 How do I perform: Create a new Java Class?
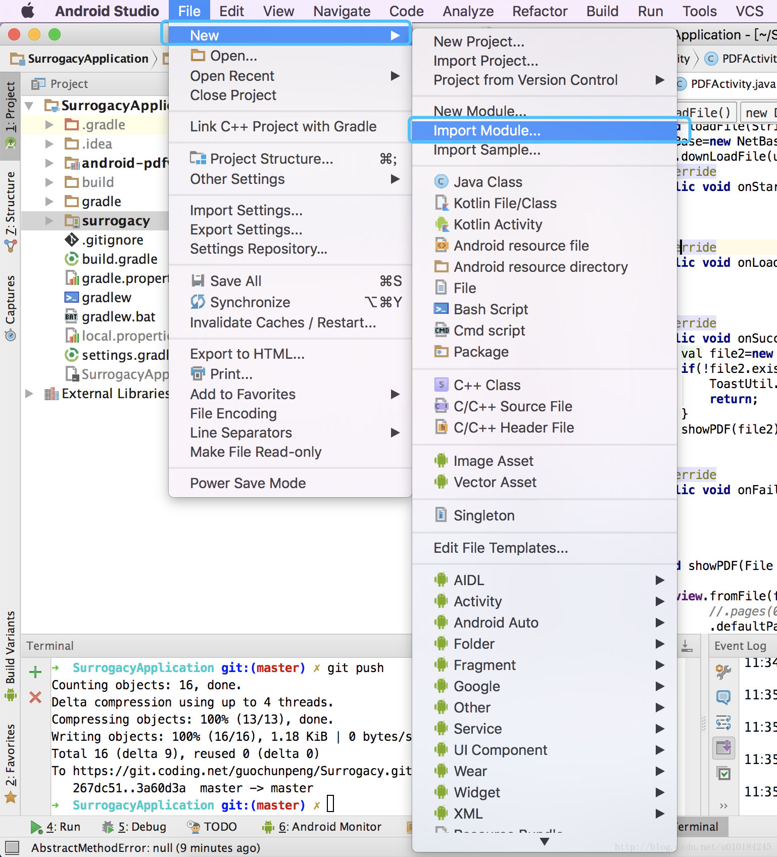545,182
